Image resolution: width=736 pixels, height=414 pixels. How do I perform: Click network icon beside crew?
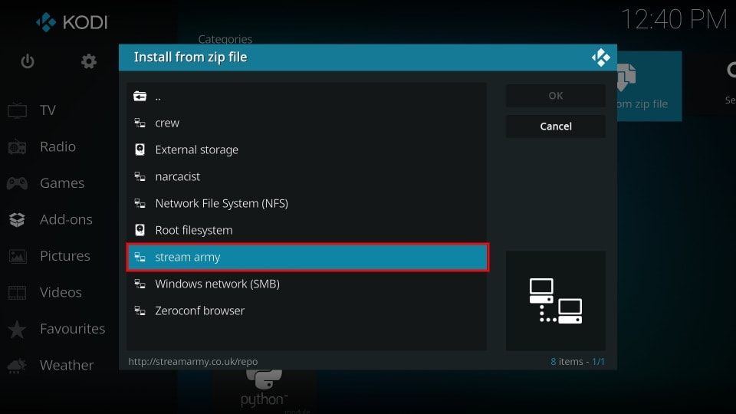point(140,123)
